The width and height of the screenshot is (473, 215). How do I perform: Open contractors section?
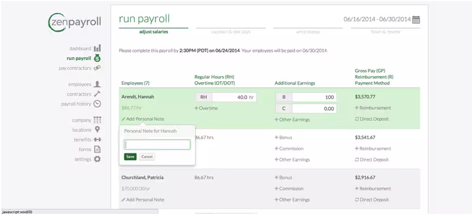click(x=79, y=94)
